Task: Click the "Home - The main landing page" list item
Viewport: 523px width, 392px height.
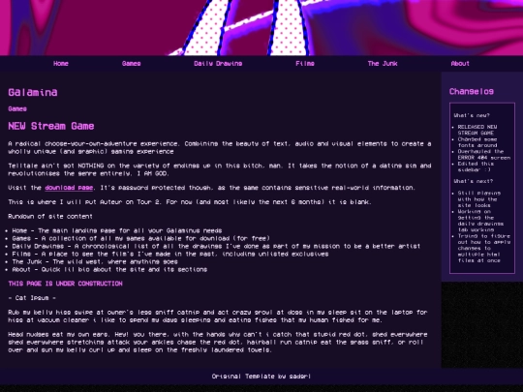Action: click(117, 230)
